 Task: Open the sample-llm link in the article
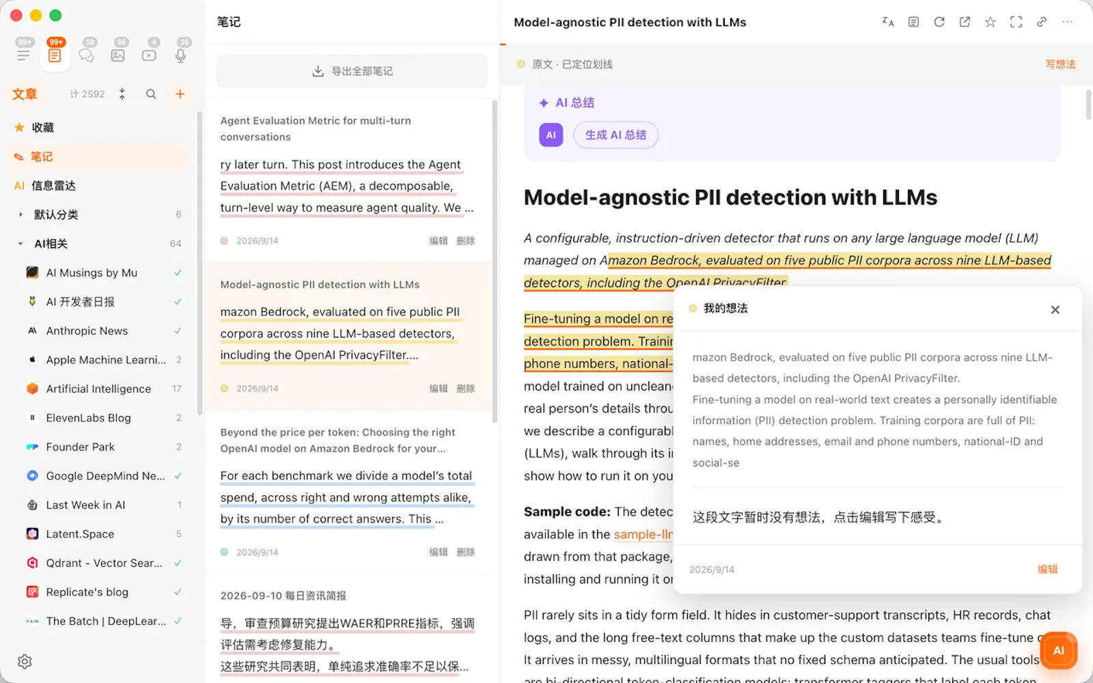643,534
